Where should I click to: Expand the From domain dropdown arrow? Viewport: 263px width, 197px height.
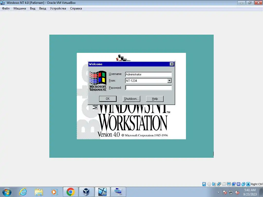(170, 81)
